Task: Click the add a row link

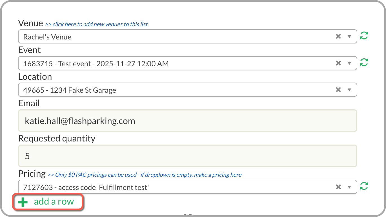Action: coord(54,201)
